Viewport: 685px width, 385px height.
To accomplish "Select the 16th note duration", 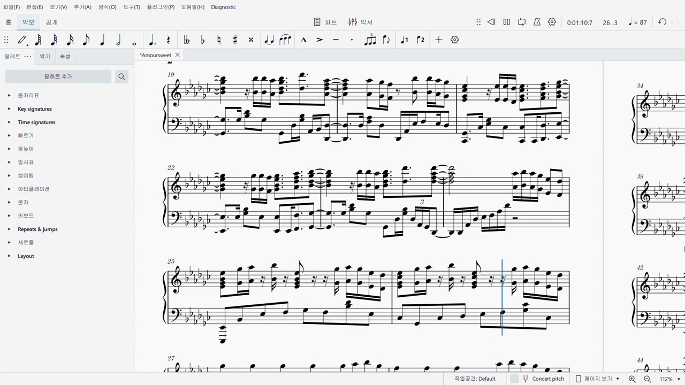I will [x=70, y=40].
